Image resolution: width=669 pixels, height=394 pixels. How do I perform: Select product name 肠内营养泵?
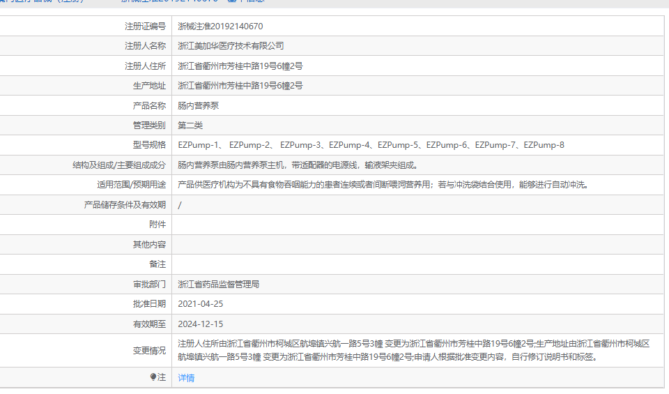click(199, 106)
